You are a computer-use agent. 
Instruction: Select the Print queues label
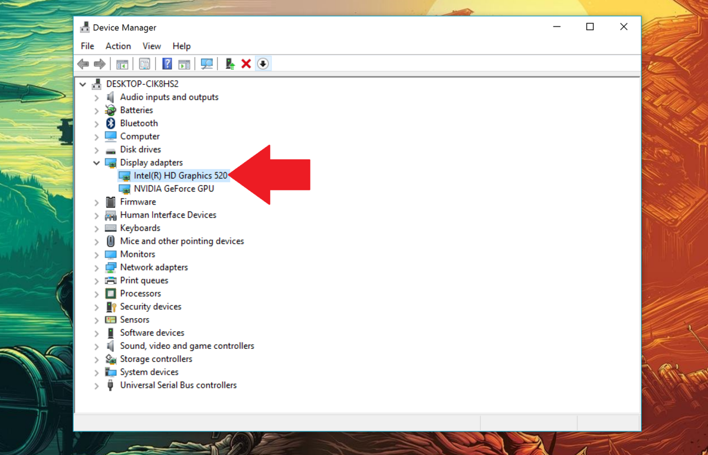pos(144,281)
